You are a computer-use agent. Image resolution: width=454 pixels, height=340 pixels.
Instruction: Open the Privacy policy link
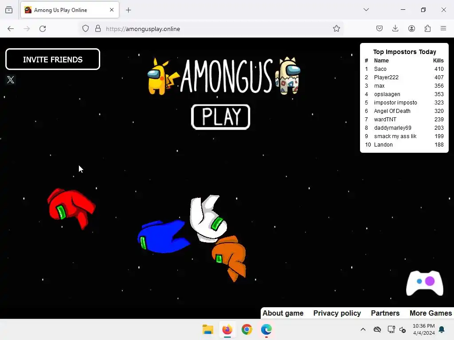pyautogui.click(x=337, y=313)
